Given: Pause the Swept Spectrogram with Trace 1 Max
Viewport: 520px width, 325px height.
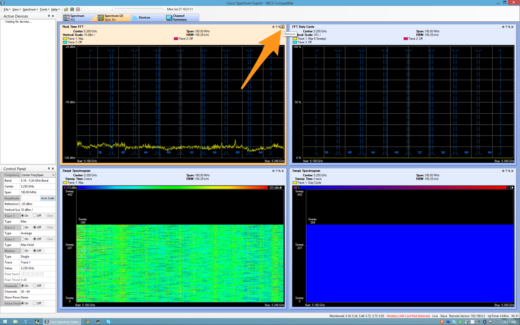Looking at the screenshot, I should pyautogui.click(x=273, y=171).
